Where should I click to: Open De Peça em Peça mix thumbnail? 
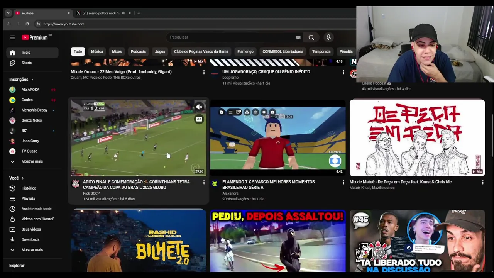[x=417, y=138]
